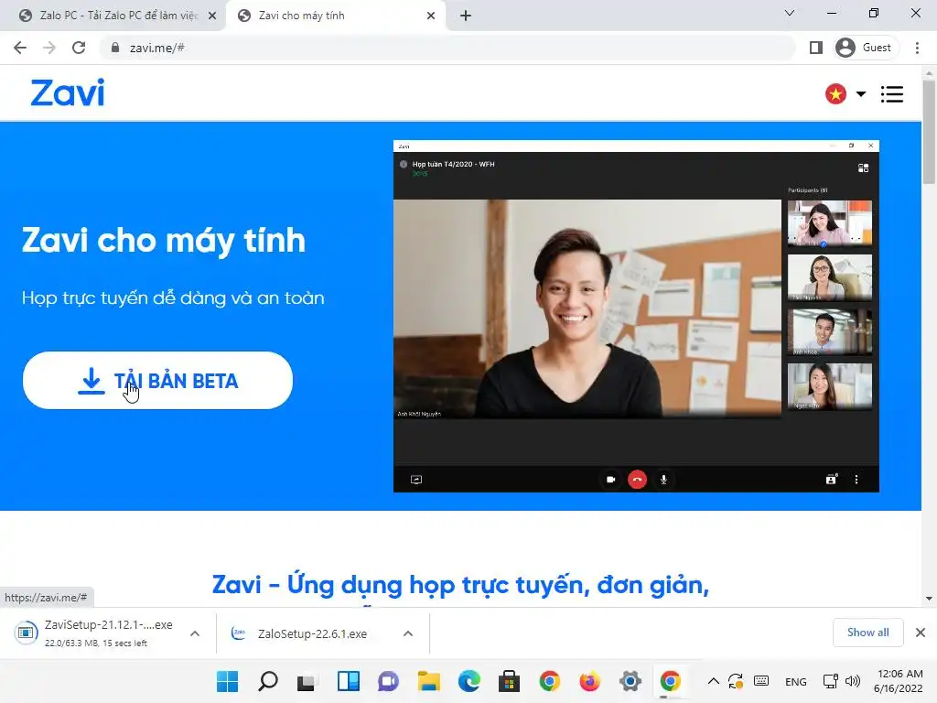
Task: Reload the page
Action: [79, 48]
